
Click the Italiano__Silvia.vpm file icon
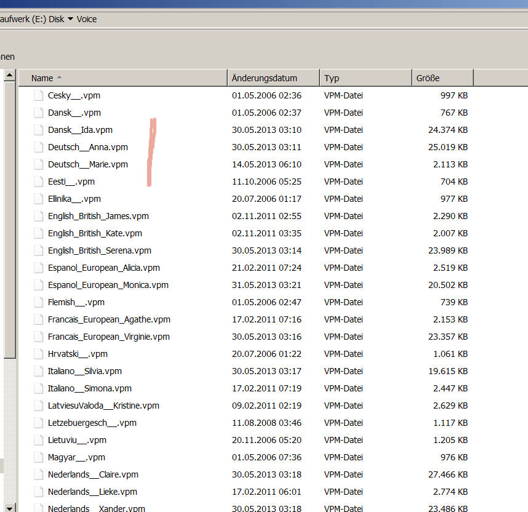(39, 371)
